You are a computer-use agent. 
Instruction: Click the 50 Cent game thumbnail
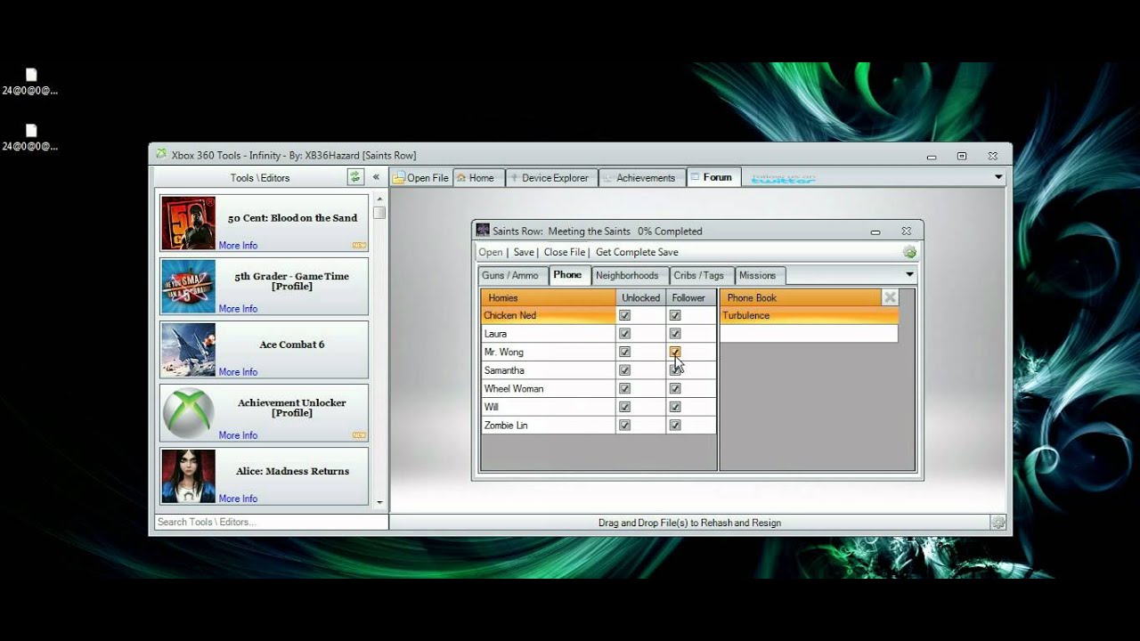point(188,223)
